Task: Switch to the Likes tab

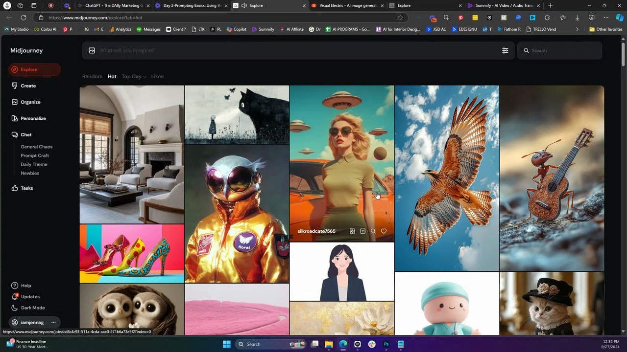Action: point(157,77)
